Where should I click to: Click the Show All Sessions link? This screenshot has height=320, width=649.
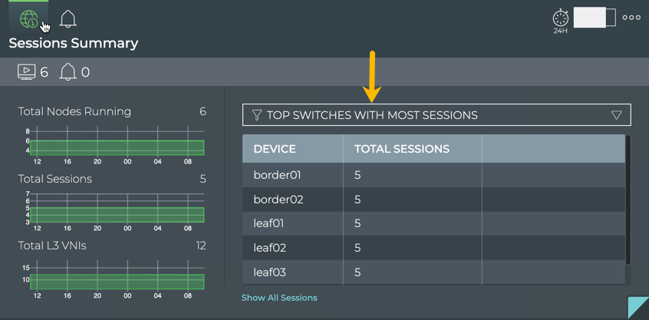(x=279, y=298)
